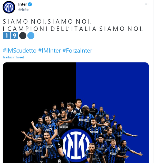Click the keycap 9 emoji
The image size is (154, 163).
point(15,36)
